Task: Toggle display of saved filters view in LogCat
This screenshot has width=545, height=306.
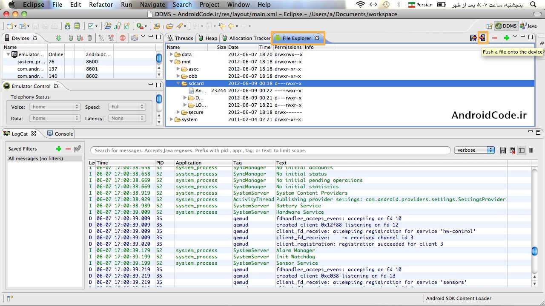Action: (x=521, y=150)
